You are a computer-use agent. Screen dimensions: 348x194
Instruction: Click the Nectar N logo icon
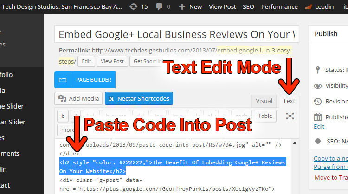111,98
